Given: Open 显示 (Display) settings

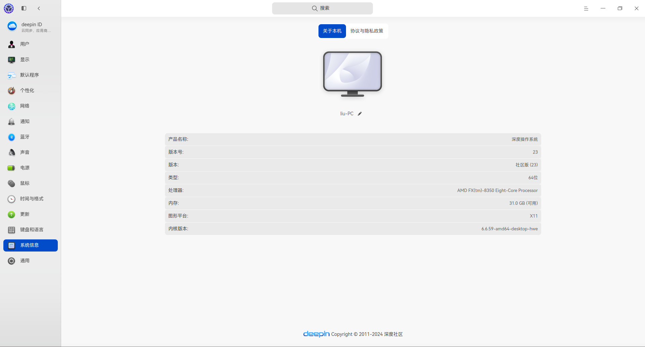Looking at the screenshot, I should [x=30, y=60].
